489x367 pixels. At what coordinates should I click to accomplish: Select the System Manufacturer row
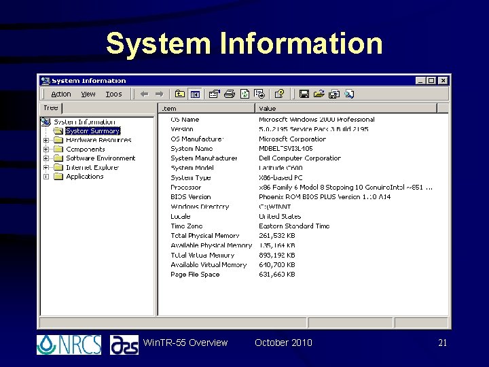tap(303, 158)
